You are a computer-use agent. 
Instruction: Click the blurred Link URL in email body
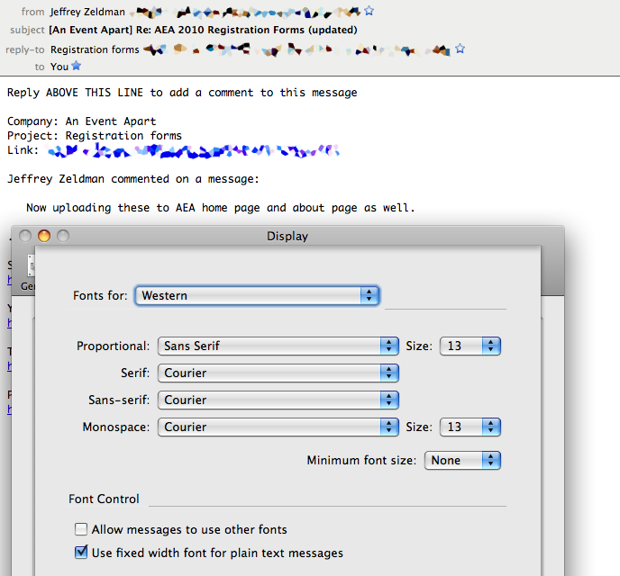[x=193, y=151]
